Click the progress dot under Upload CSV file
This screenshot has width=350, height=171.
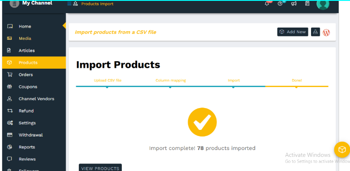pyautogui.click(x=107, y=87)
